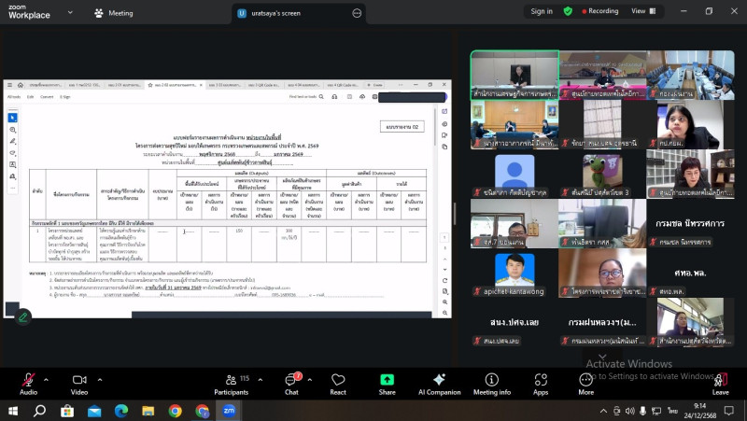747x421 pixels.
Task: Switch to the Meeting tab
Action: [113, 13]
